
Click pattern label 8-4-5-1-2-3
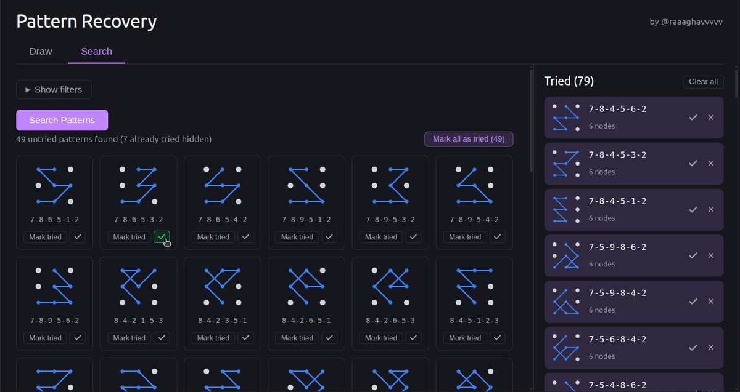474,321
